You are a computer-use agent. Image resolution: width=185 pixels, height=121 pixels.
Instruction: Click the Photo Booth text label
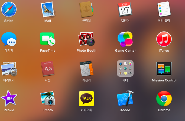pyautogui.click(x=86, y=51)
